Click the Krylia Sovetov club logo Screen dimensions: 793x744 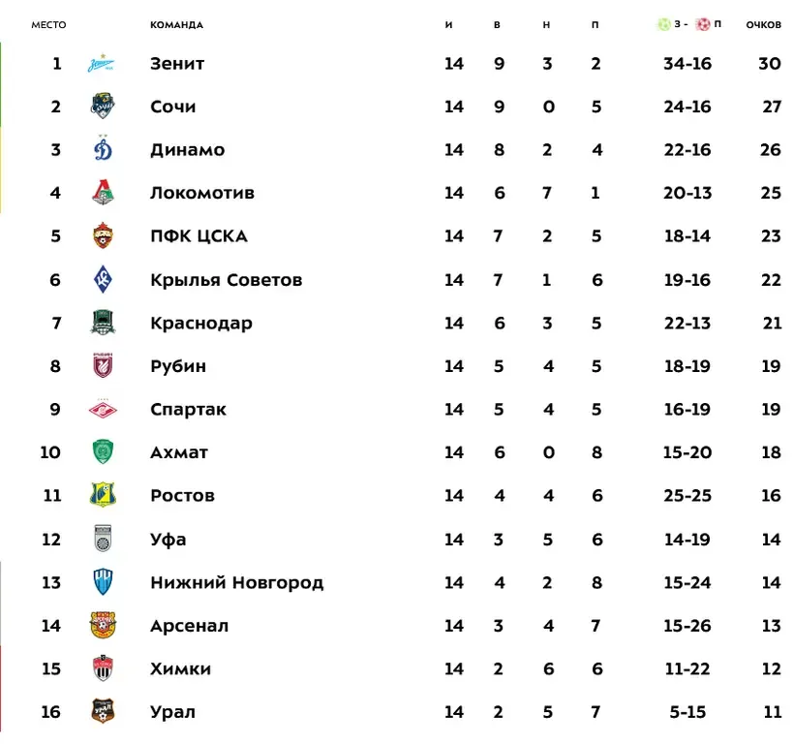pyautogui.click(x=103, y=279)
